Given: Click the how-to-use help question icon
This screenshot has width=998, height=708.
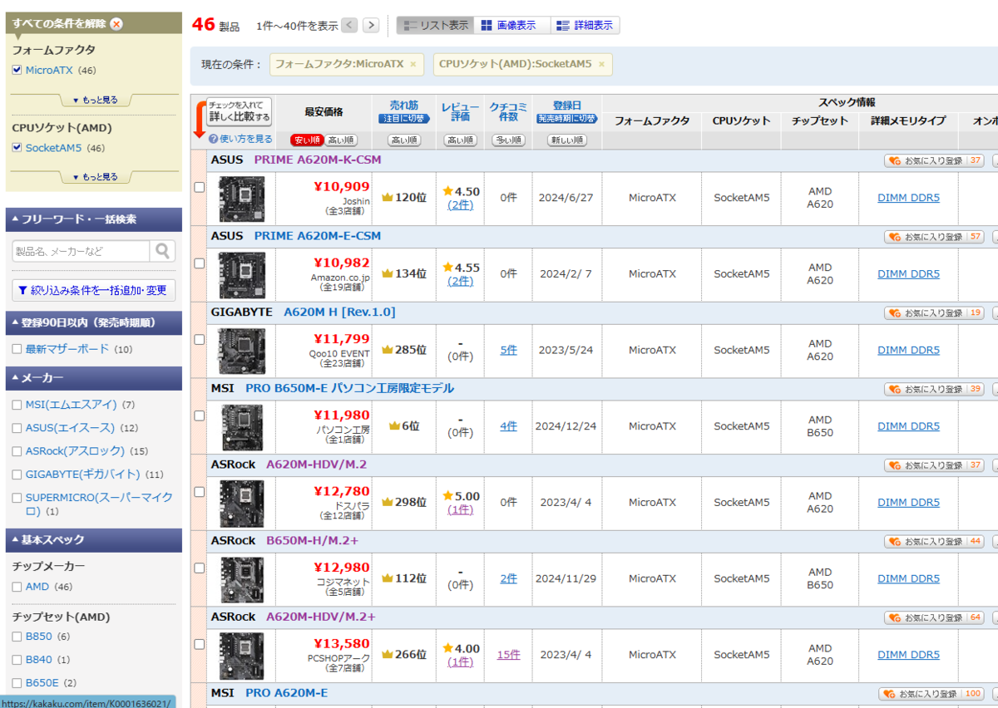Looking at the screenshot, I should 214,140.
